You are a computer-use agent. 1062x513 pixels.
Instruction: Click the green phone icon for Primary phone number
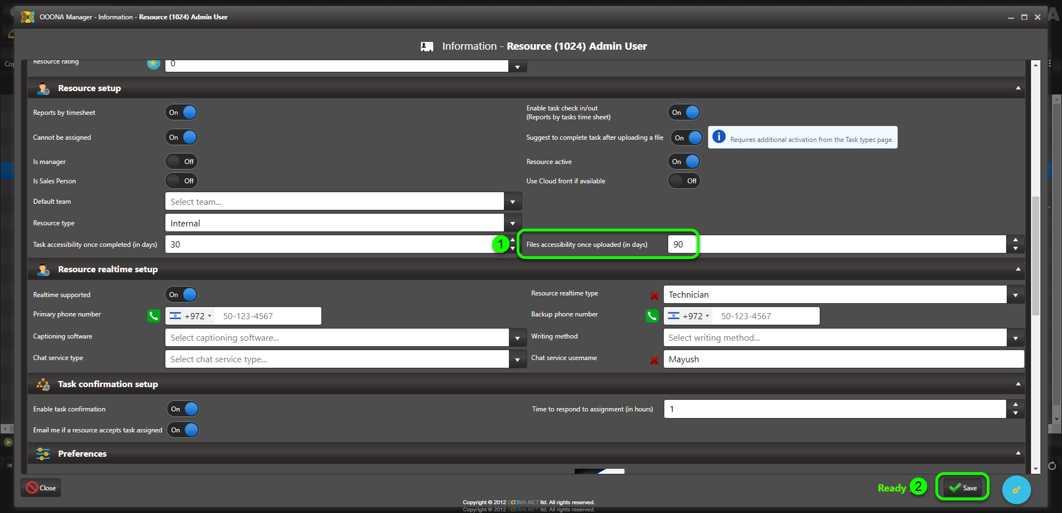point(154,316)
